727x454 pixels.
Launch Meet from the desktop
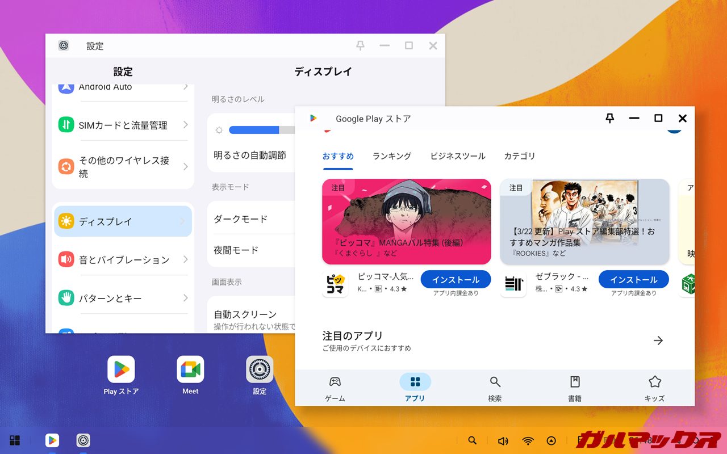click(190, 370)
